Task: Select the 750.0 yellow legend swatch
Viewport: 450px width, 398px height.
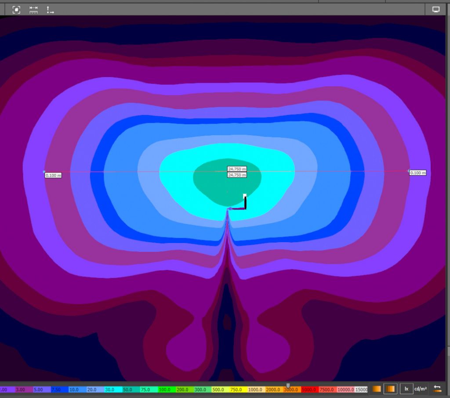Action: [x=238, y=389]
